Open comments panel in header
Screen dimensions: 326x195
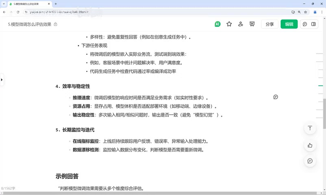(x=305, y=24)
